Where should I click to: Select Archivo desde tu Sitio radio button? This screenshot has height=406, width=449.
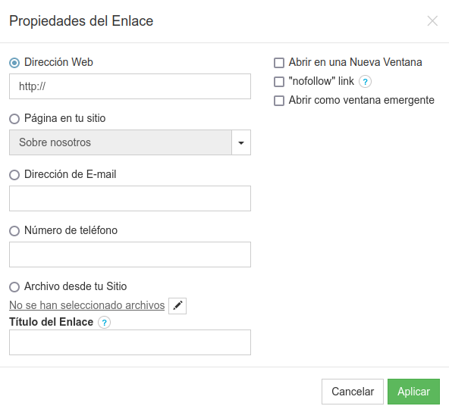(x=14, y=287)
